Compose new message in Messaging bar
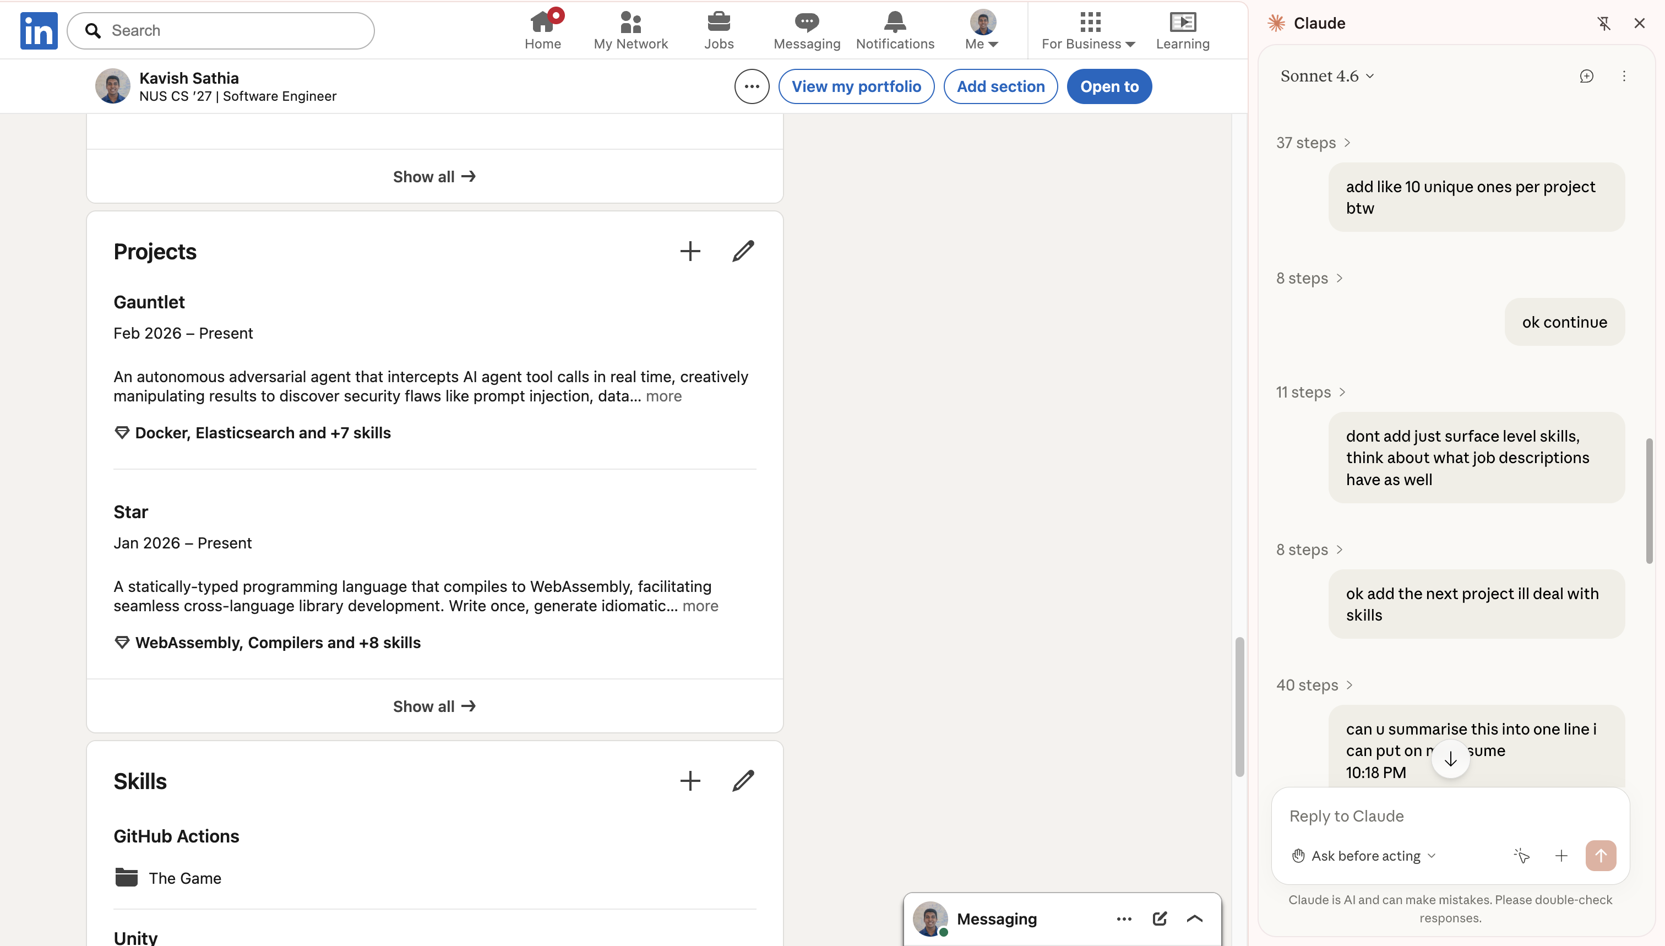1665x946 pixels. [1160, 918]
